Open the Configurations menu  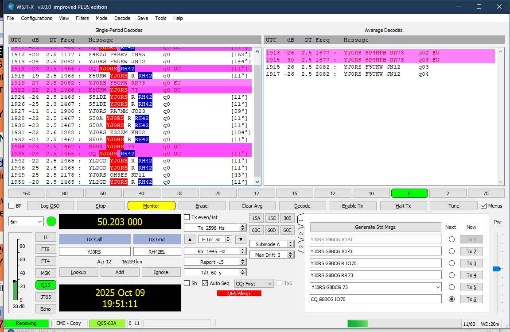point(36,18)
